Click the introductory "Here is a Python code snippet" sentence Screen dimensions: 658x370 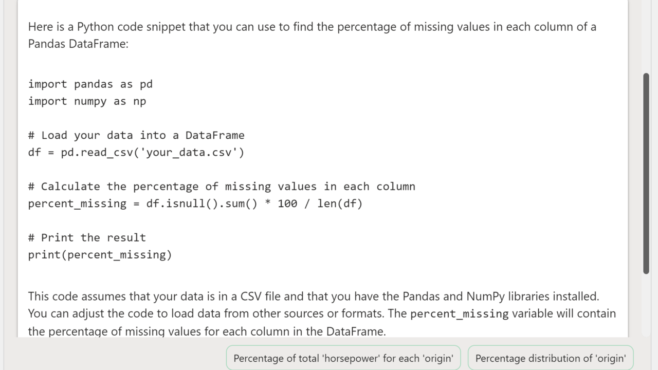(x=312, y=27)
